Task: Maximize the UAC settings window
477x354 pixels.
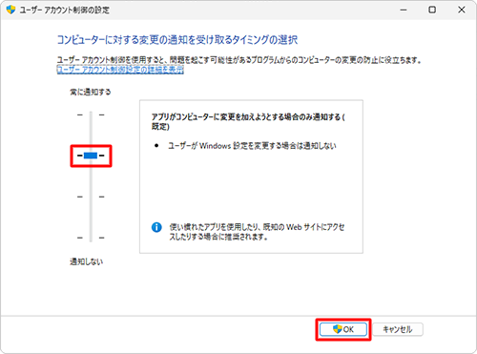Action: [432, 10]
